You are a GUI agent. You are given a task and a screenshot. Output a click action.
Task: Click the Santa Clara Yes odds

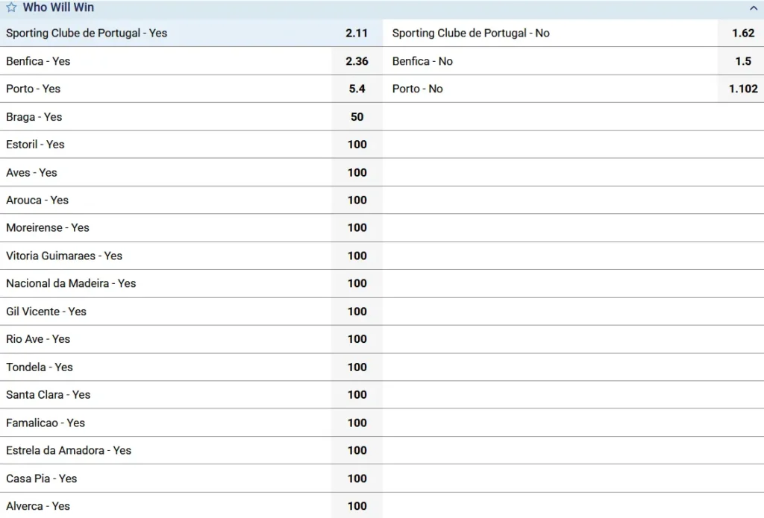[357, 395]
